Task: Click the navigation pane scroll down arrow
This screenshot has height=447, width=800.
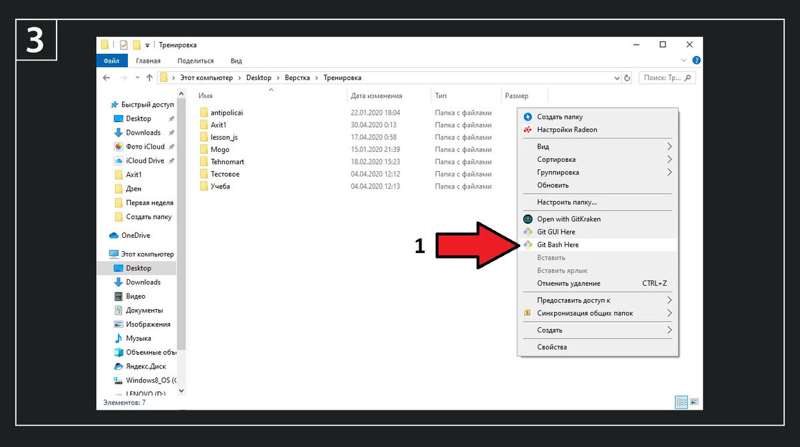Action: (x=181, y=391)
